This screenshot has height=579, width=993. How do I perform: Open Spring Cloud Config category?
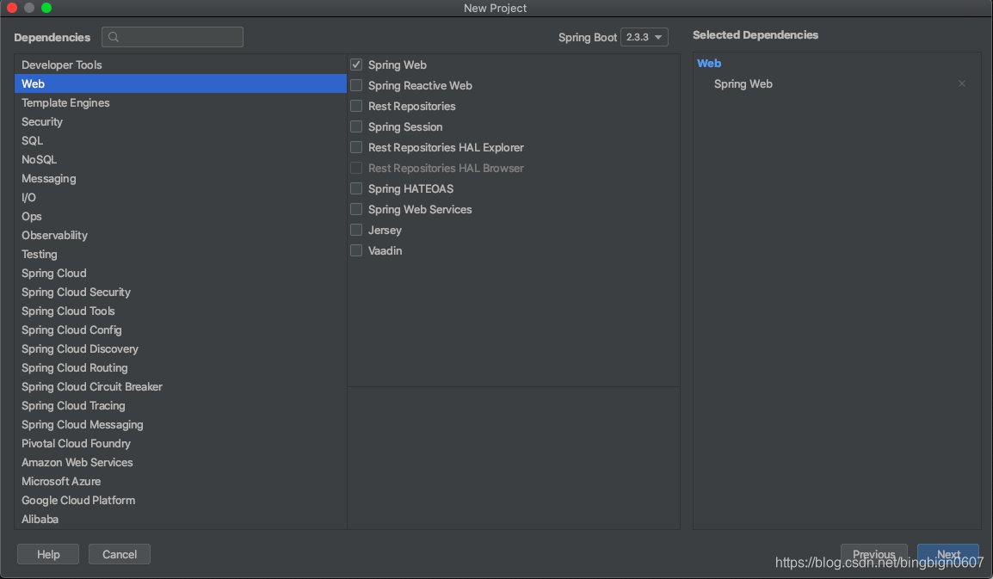click(x=181, y=330)
